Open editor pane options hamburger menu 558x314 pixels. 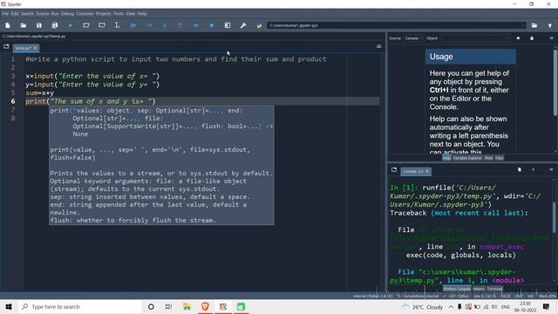pyautogui.click(x=378, y=46)
